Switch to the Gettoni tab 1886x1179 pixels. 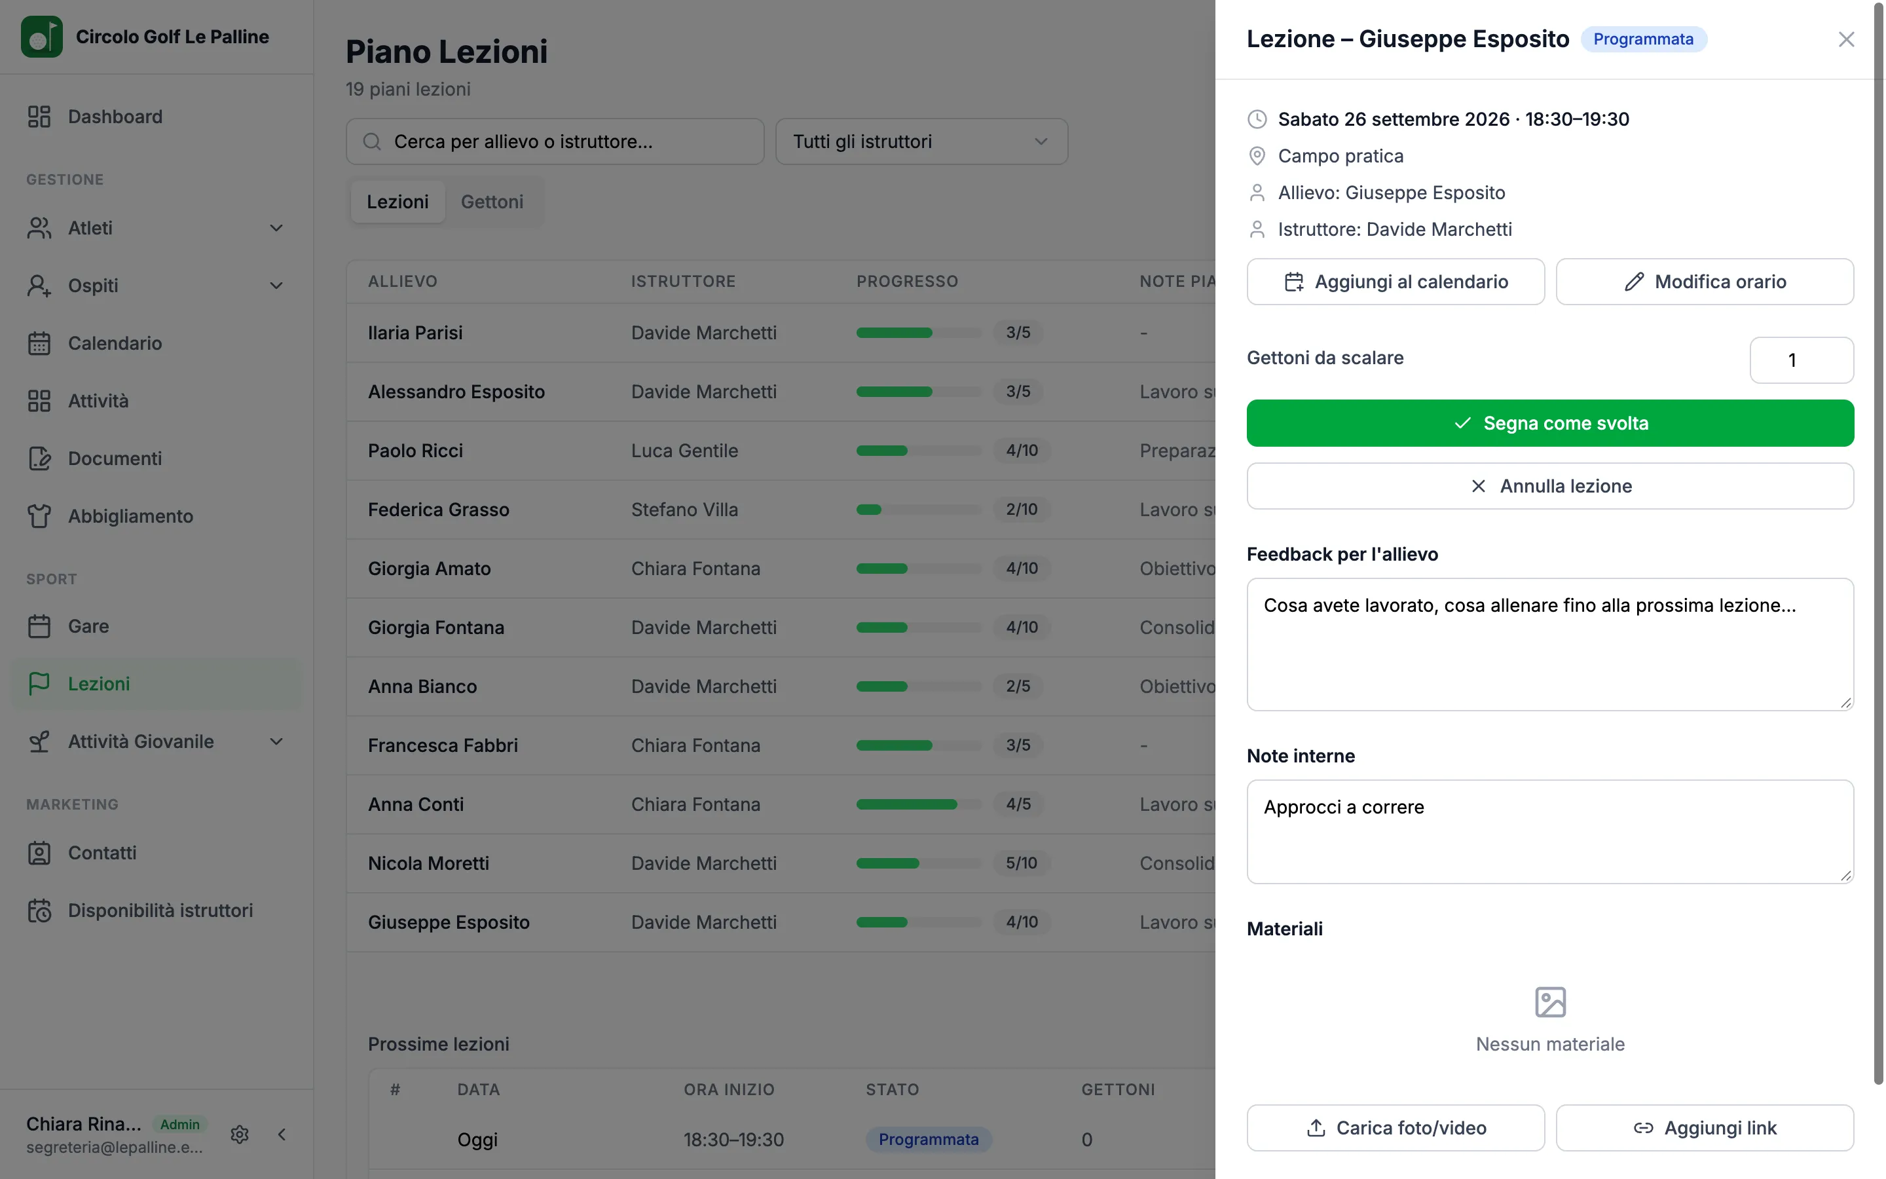click(x=492, y=202)
